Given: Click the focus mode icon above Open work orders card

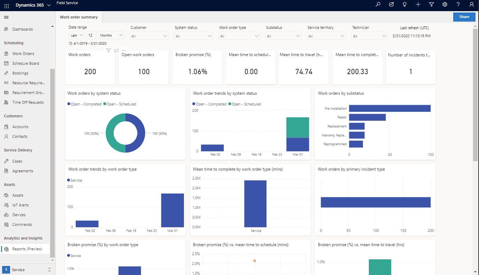Looking at the screenshot, I should point(116,50).
